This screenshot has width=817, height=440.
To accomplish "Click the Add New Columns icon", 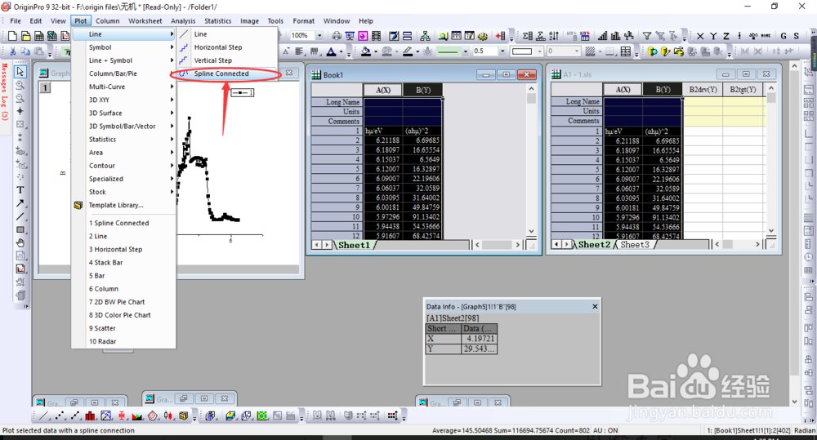I will 500,36.
